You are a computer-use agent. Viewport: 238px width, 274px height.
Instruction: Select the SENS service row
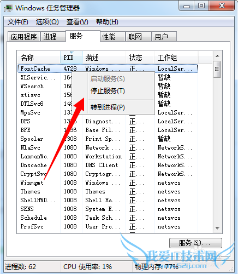tap(108, 209)
